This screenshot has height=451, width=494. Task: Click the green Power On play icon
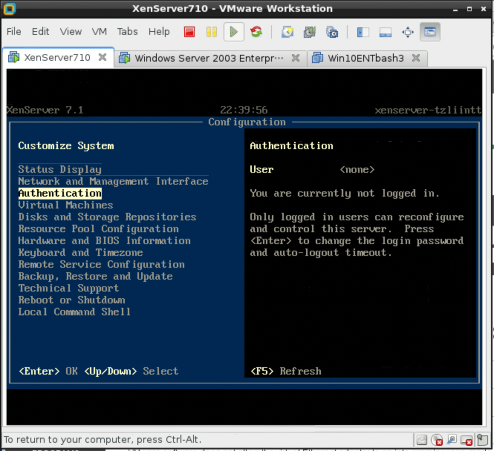coord(234,32)
